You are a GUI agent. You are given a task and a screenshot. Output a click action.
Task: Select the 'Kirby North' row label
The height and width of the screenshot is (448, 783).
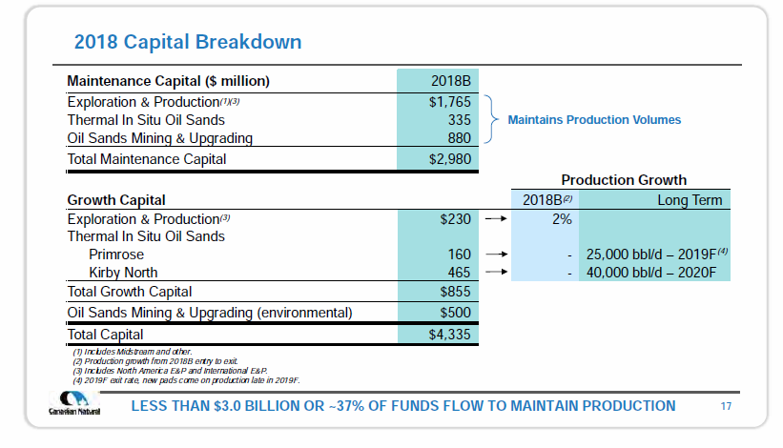tap(123, 273)
